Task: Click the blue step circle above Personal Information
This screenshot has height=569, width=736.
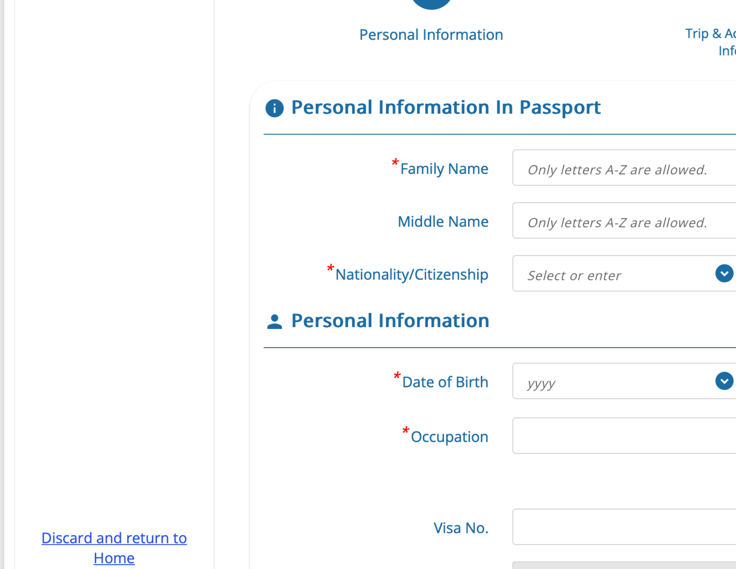Action: (431, 3)
